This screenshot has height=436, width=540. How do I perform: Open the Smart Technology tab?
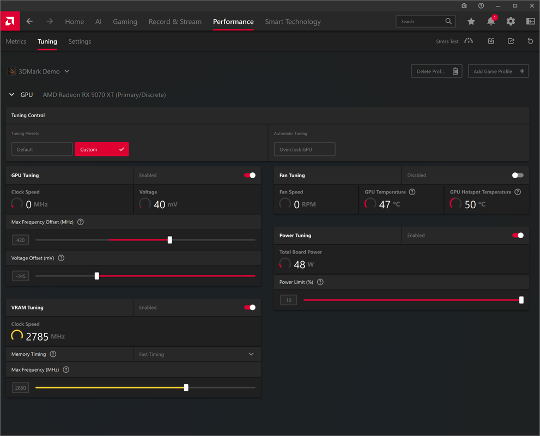coord(293,22)
